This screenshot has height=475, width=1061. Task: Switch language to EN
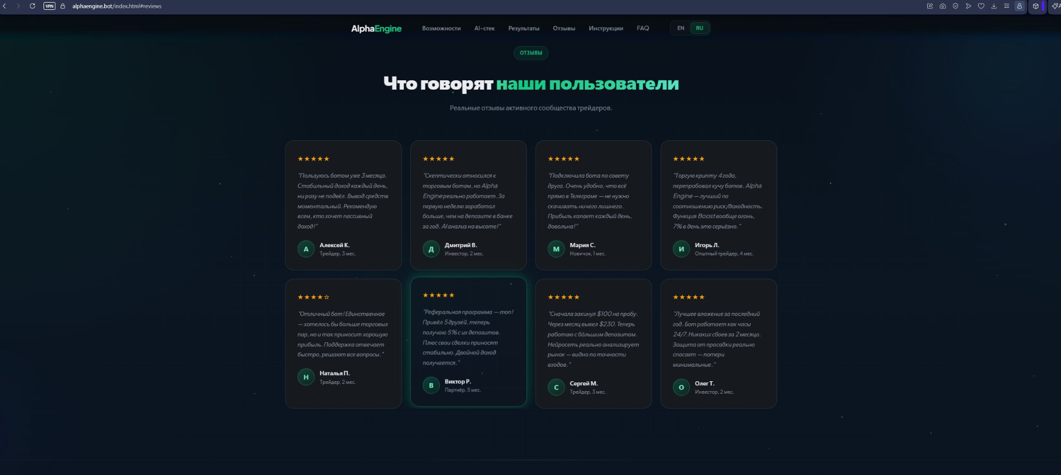(681, 28)
